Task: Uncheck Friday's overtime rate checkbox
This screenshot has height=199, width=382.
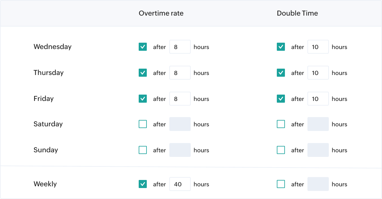Action: (142, 99)
